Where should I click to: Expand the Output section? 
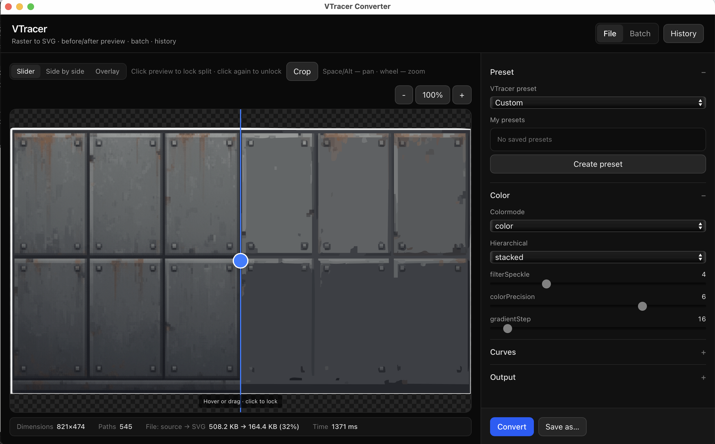(x=703, y=377)
